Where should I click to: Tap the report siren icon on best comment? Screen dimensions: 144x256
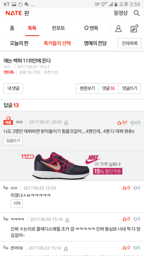pos(66,123)
